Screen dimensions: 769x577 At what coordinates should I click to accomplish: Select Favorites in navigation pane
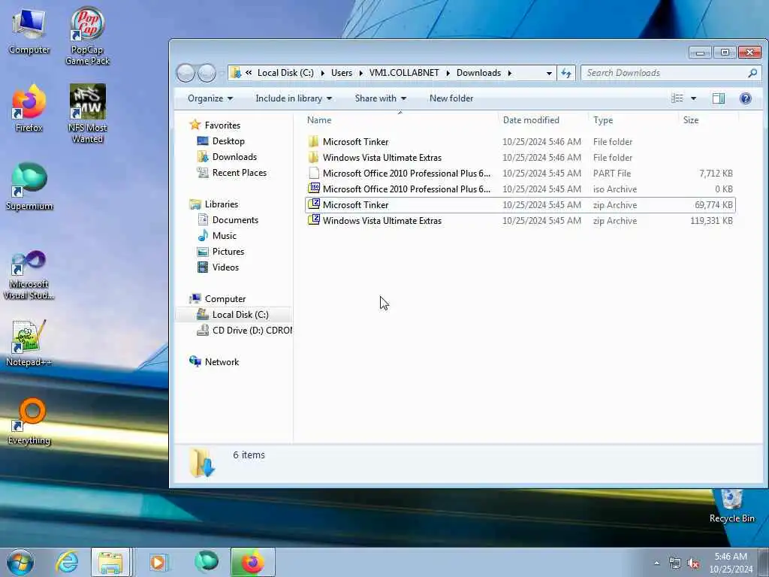coord(215,125)
